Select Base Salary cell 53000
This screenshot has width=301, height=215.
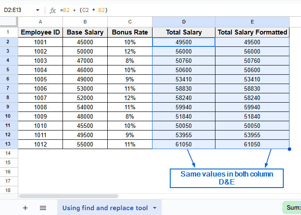point(85,88)
